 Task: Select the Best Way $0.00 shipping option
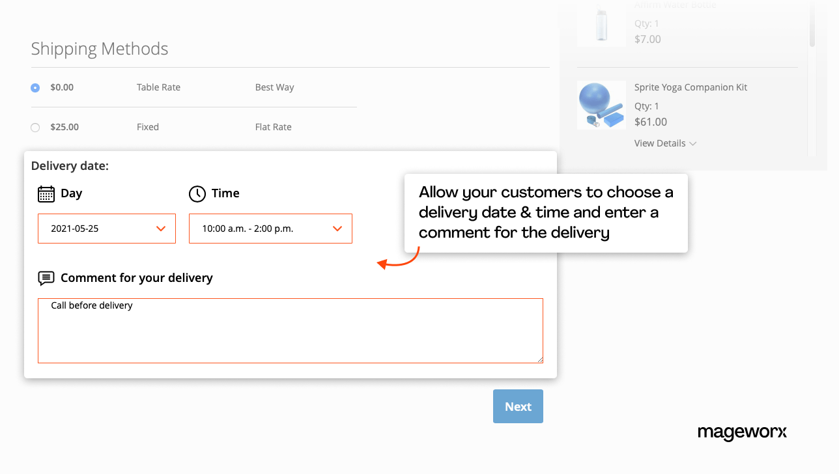[35, 87]
